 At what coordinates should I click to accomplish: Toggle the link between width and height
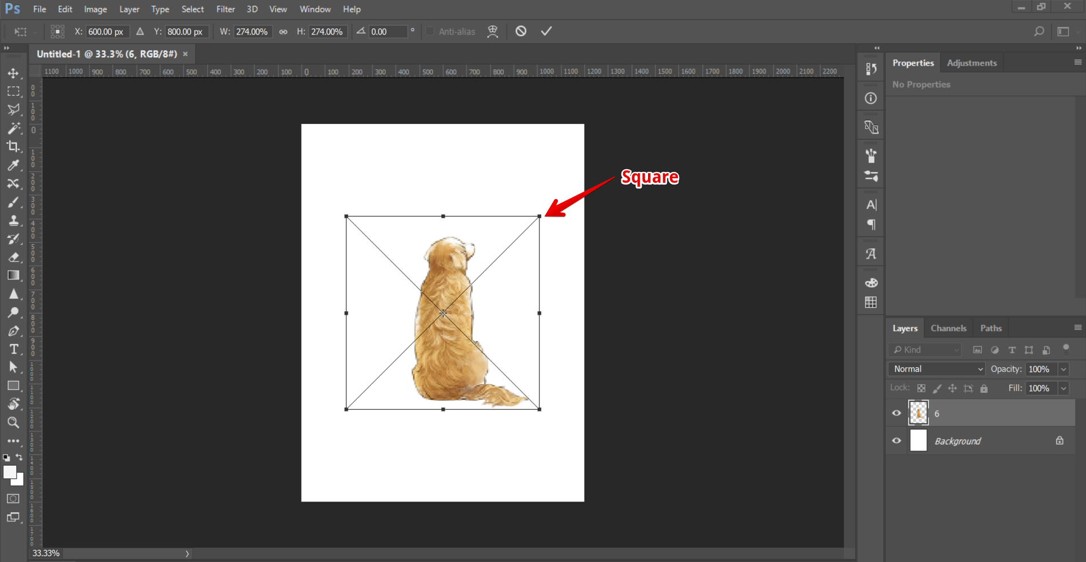[283, 32]
